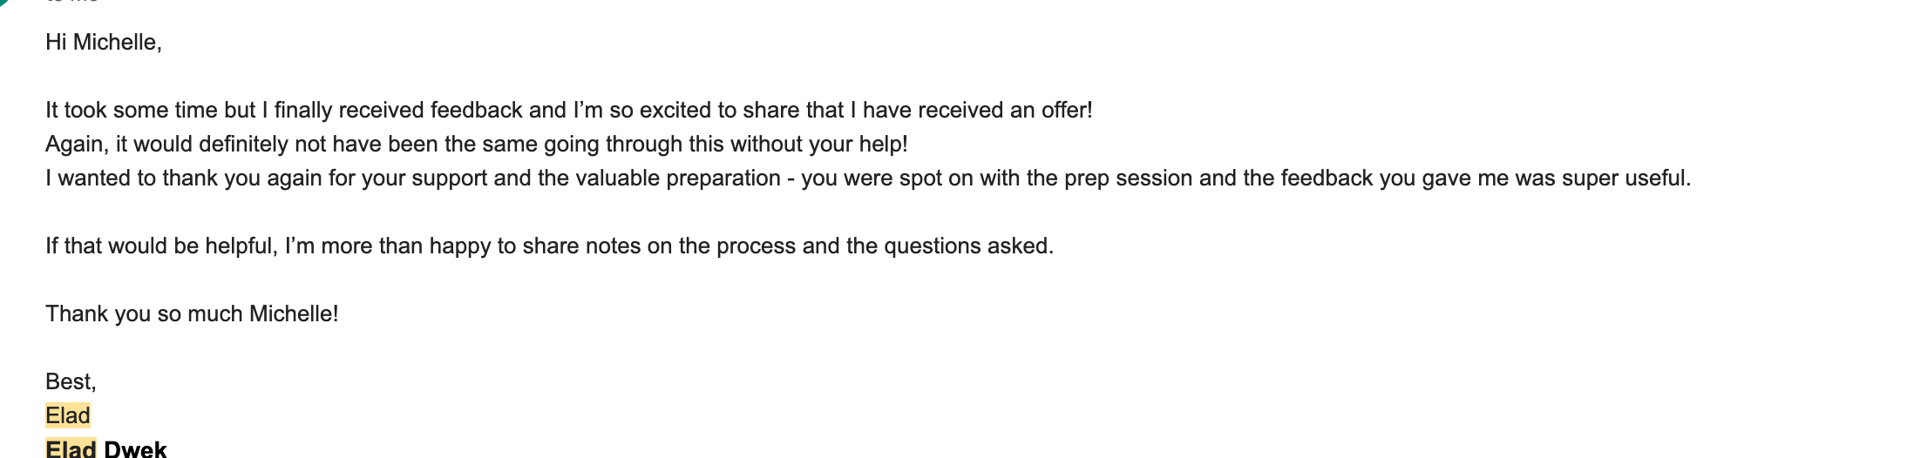Click the cut-off 'to me' recipient line

[71, 2]
